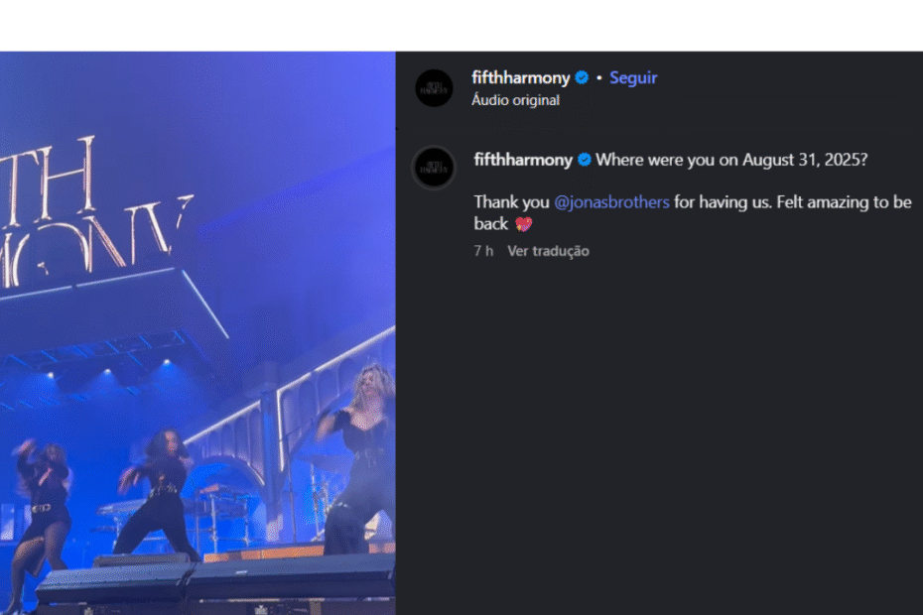The height and width of the screenshot is (615, 923).
Task: Click the empty comments area below the caption
Action: (x=659, y=427)
